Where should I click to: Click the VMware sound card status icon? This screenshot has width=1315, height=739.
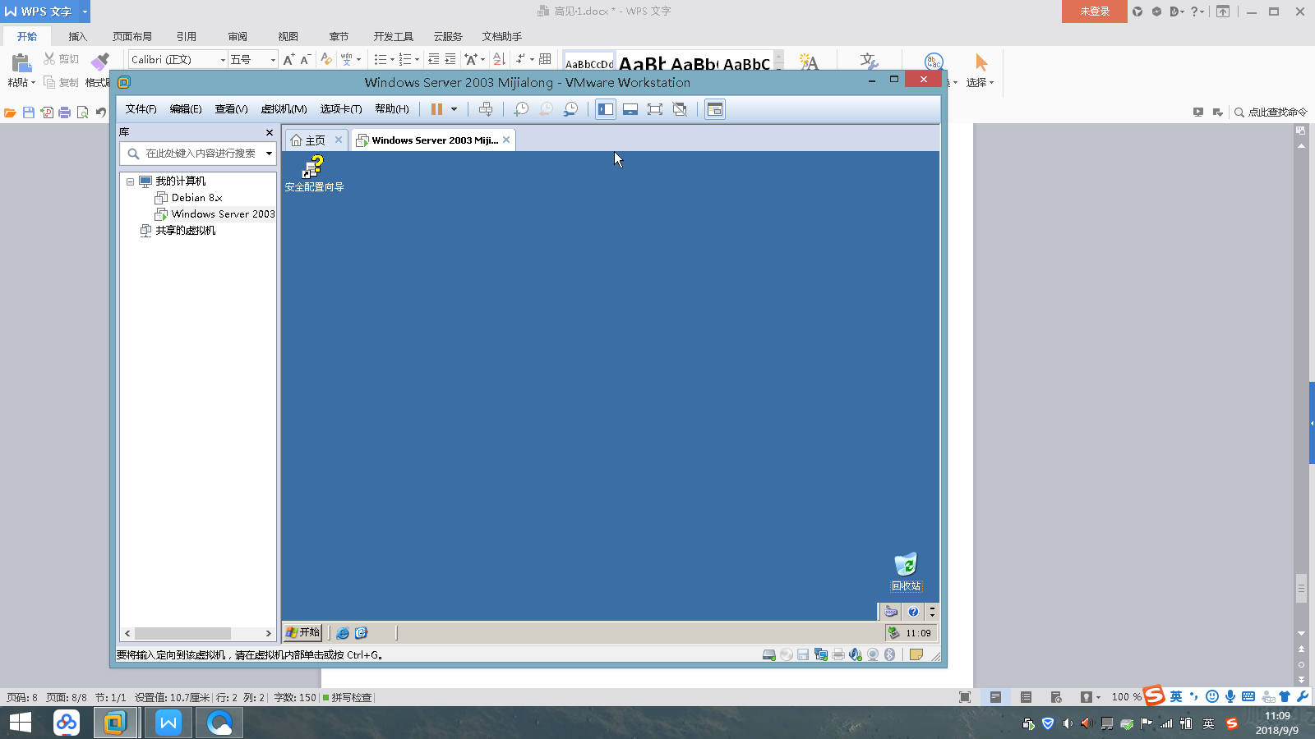click(856, 654)
